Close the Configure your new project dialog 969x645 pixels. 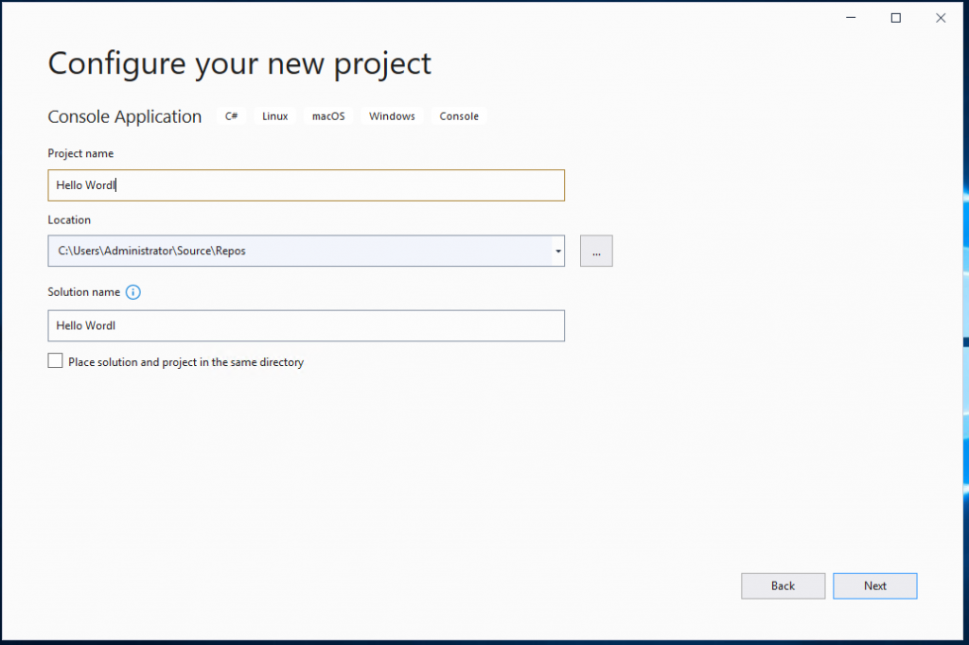coord(941,18)
